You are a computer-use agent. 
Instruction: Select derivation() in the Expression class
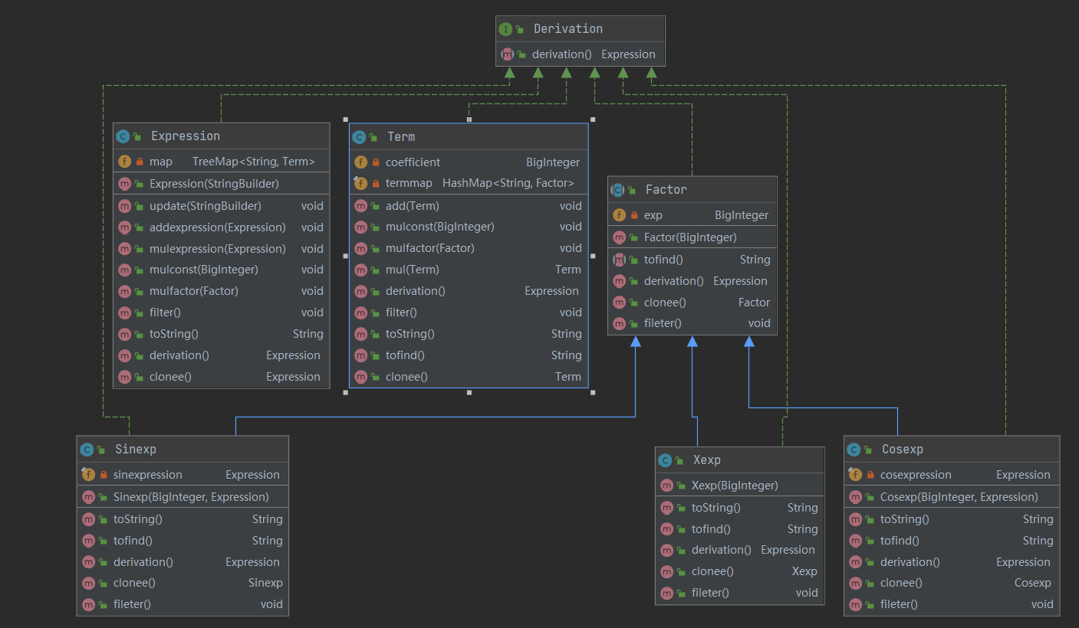(x=179, y=355)
